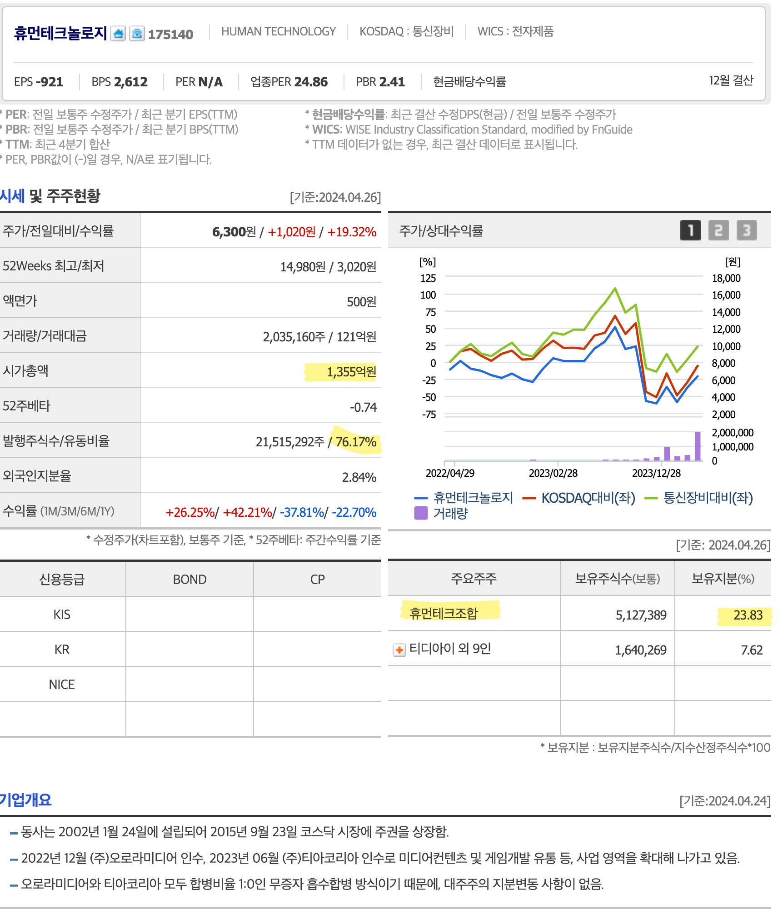
Task: Click the CP column header
Action: [x=317, y=579]
